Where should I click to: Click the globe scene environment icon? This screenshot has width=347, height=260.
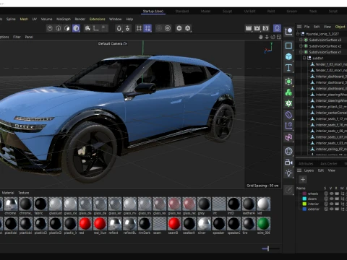coord(288,151)
